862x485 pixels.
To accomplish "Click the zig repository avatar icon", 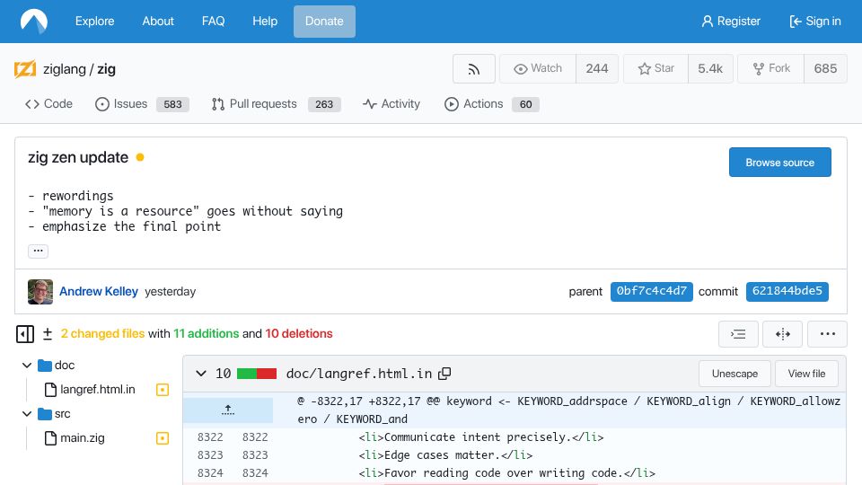I will (25, 69).
